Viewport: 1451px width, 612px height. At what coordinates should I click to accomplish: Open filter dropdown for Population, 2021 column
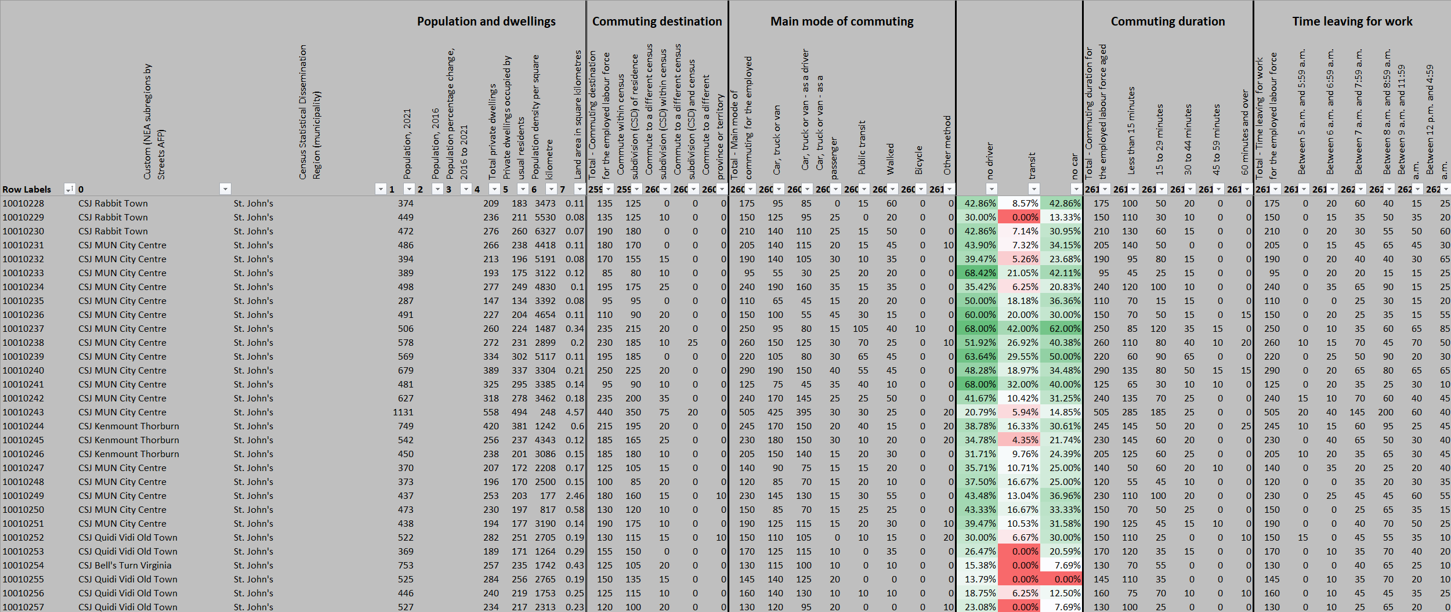click(409, 189)
